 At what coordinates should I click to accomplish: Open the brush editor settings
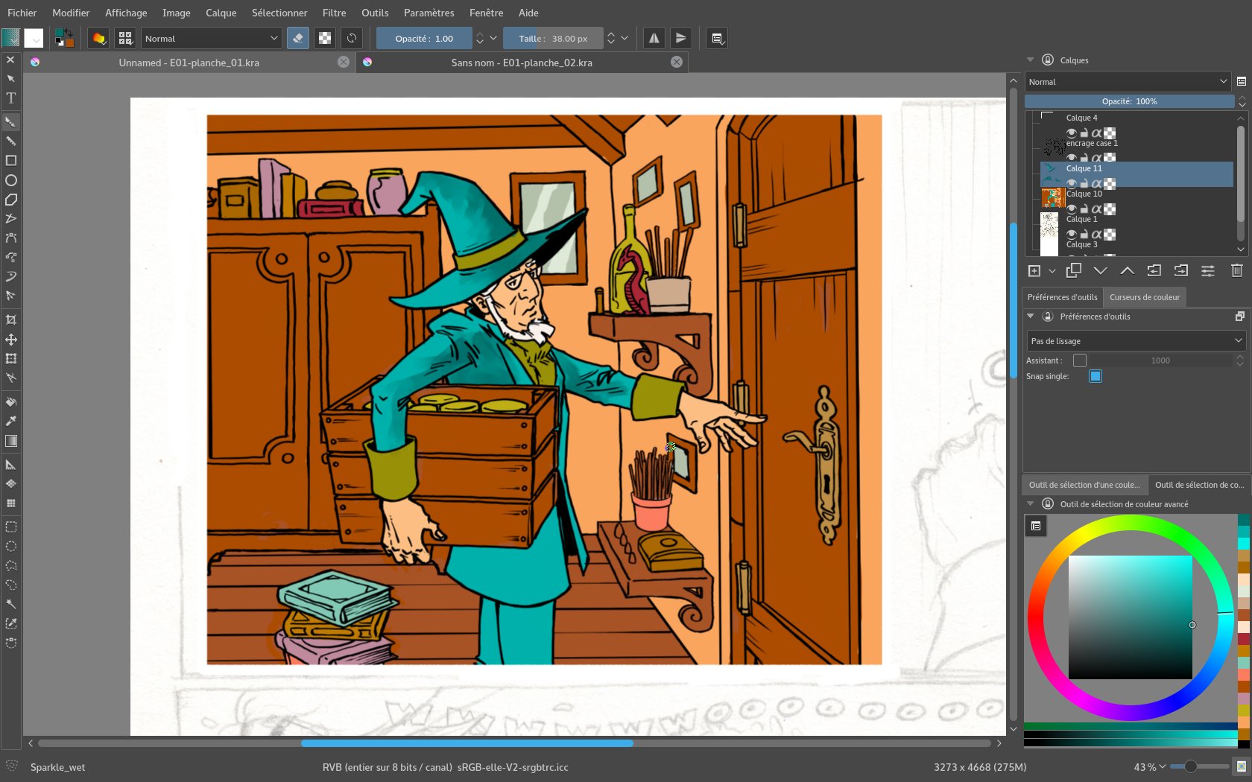coord(98,38)
